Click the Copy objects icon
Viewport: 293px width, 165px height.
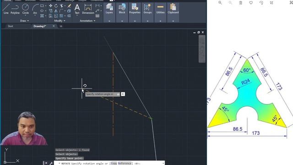pyautogui.click(x=51, y=11)
